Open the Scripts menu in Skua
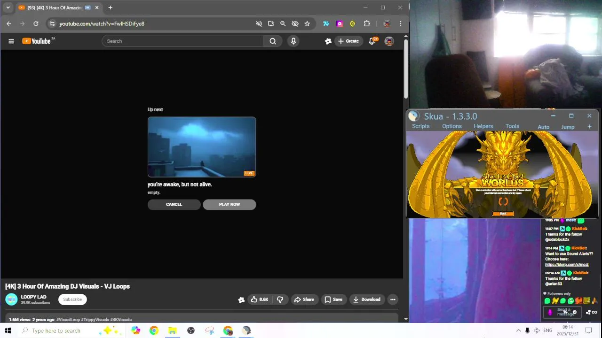This screenshot has width=602, height=338. pos(420,126)
